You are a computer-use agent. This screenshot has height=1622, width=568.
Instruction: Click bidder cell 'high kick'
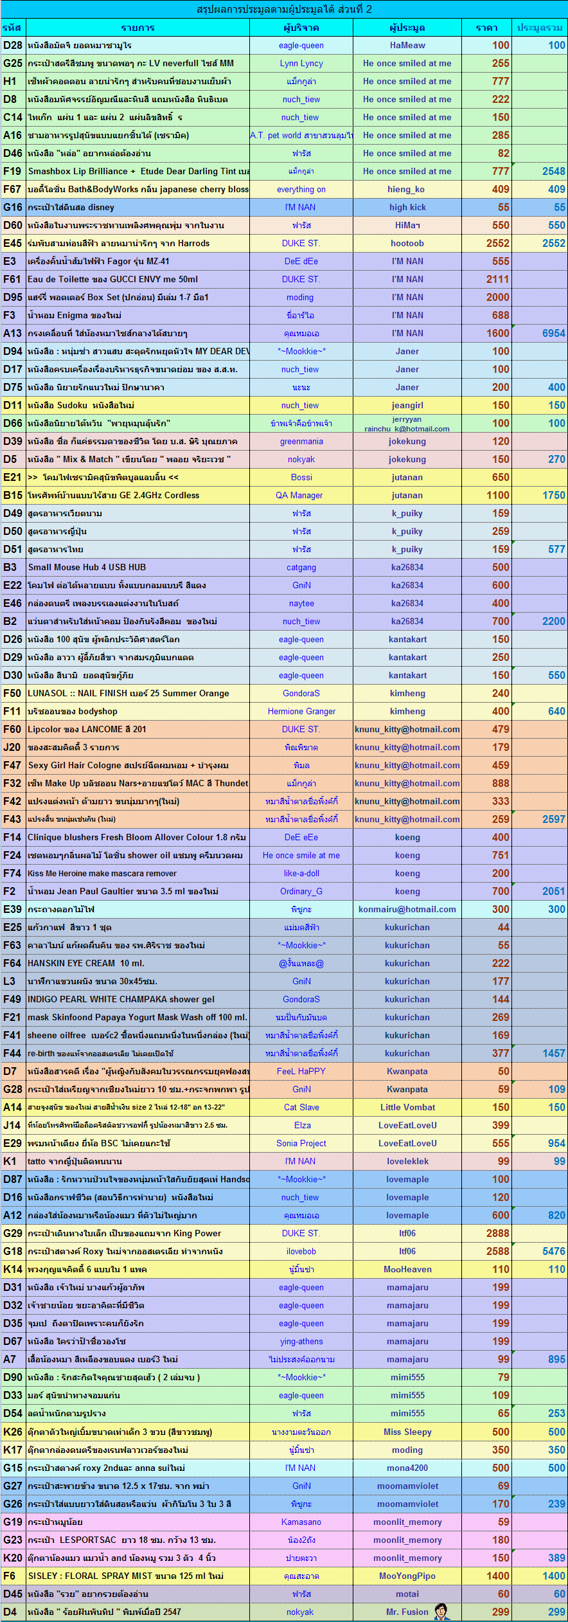tap(407, 208)
